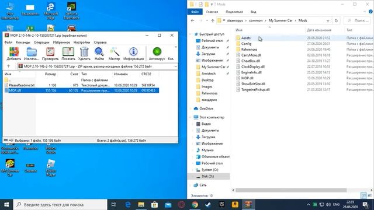This screenshot has height=210, width=374.
Task: Open the Config folder in Explorer
Action: [x=247, y=44]
